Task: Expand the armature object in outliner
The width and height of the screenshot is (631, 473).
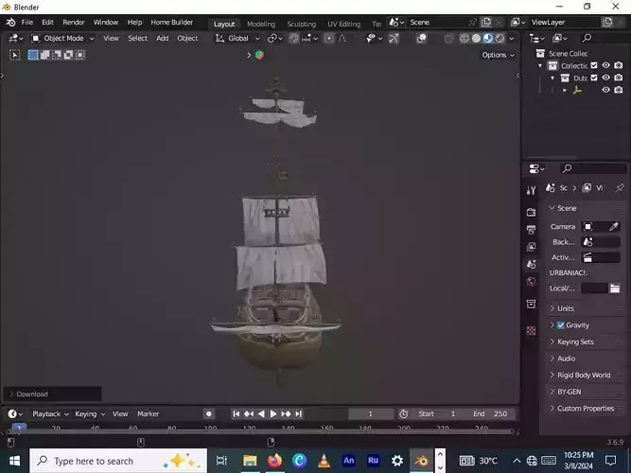Action: point(565,90)
